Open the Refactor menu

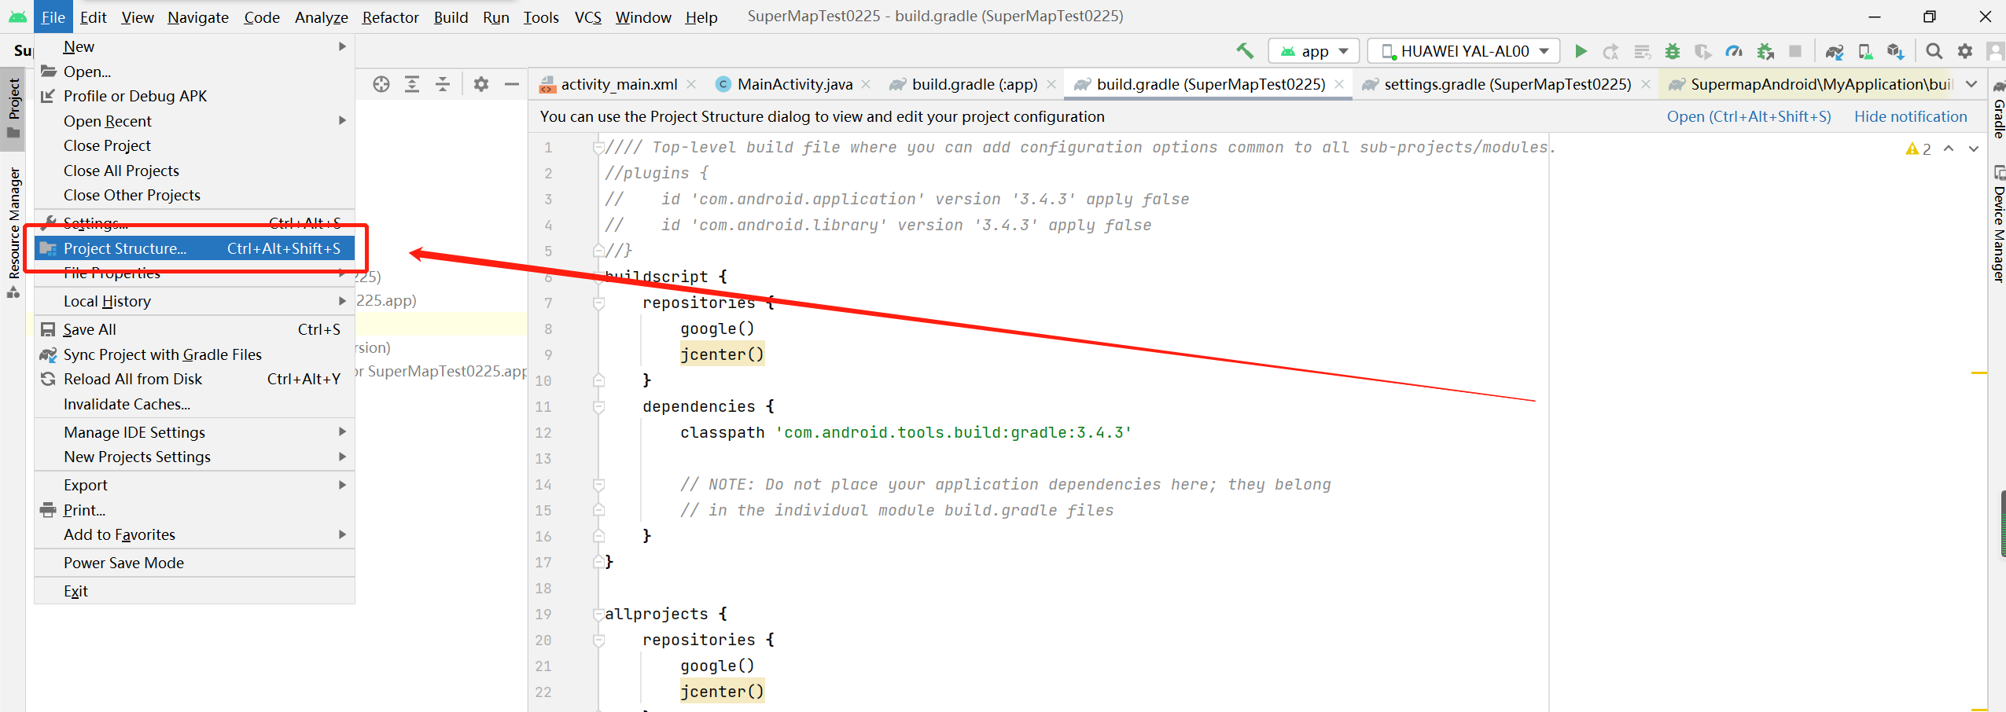click(x=390, y=17)
